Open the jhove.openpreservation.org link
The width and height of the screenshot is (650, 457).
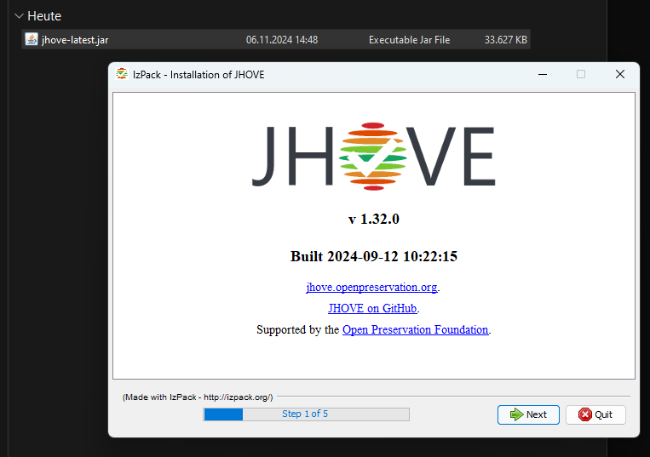(x=371, y=288)
